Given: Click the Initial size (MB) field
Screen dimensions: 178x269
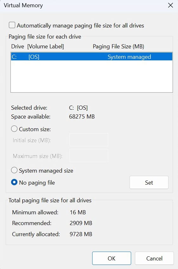Looking at the screenshot, I should (89, 140).
